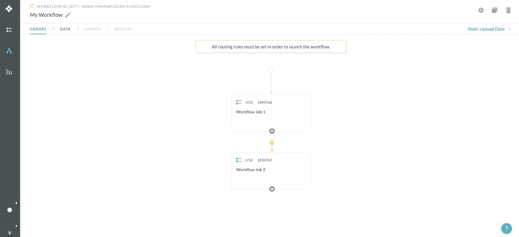Click job icon on job 1594767
This screenshot has height=237, width=519.
239,160
